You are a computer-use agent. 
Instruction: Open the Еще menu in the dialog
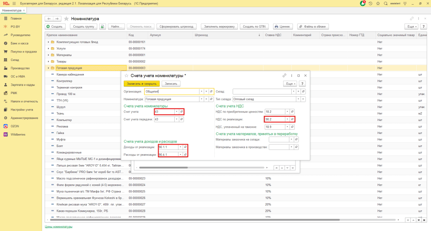pyautogui.click(x=290, y=84)
